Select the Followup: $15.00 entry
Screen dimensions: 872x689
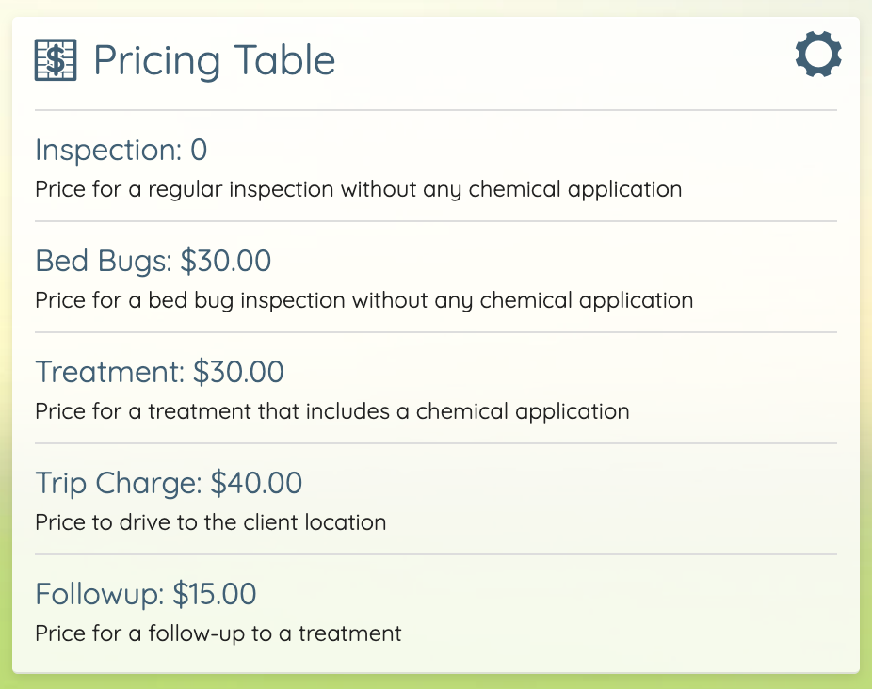click(146, 594)
